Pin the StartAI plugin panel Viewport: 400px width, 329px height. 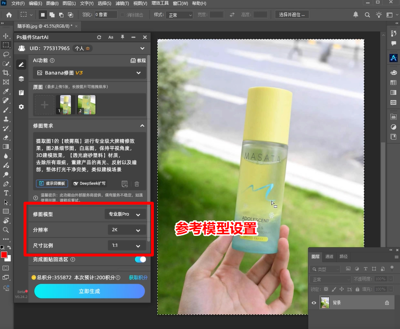[123, 37]
